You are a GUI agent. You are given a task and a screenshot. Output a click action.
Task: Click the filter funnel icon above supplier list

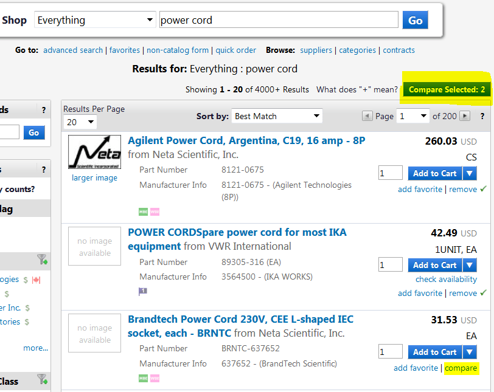tap(42, 260)
